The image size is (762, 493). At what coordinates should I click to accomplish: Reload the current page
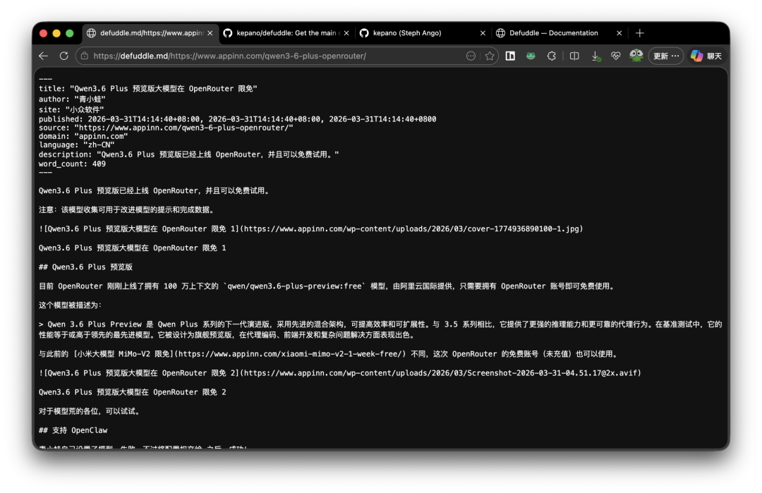(64, 56)
